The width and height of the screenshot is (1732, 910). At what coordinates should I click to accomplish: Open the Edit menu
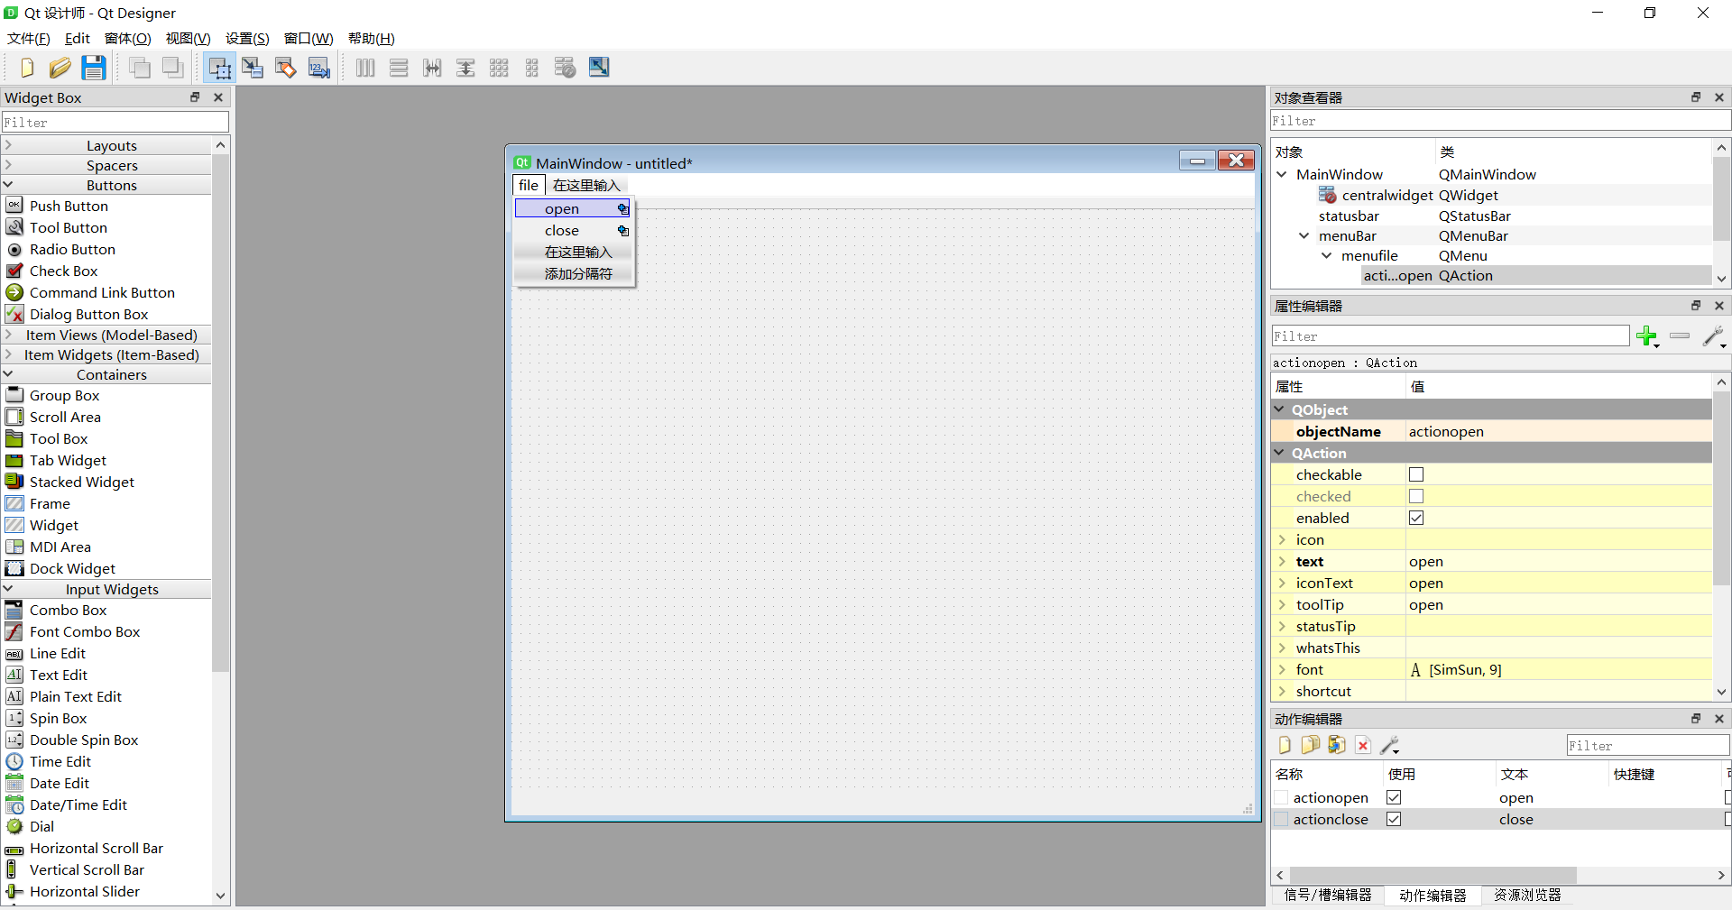78,38
